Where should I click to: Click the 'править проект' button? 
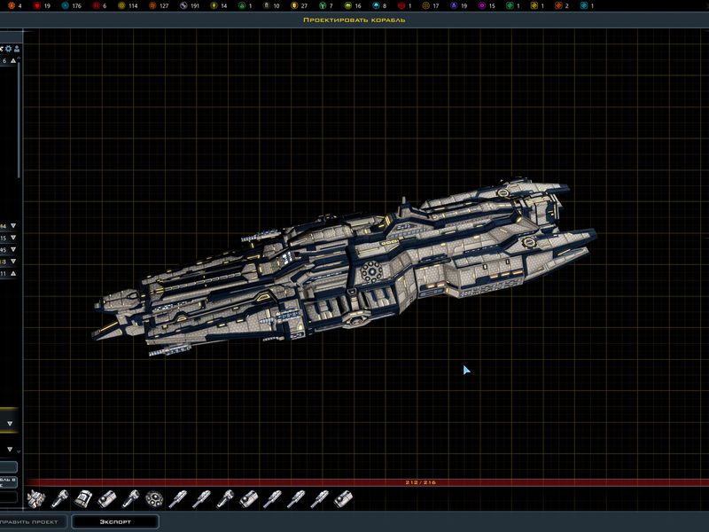(32, 521)
